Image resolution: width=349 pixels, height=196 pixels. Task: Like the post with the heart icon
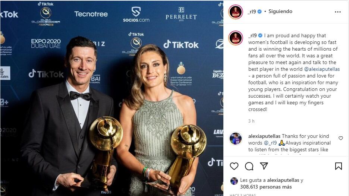coord(234,166)
